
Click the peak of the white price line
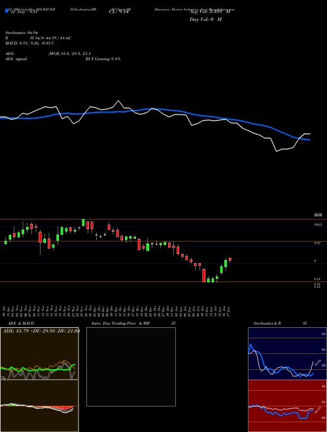click(x=118, y=101)
